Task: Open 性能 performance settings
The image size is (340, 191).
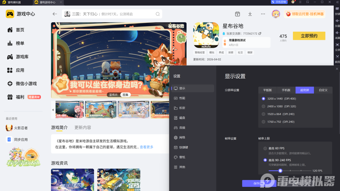Action: [x=193, y=98]
